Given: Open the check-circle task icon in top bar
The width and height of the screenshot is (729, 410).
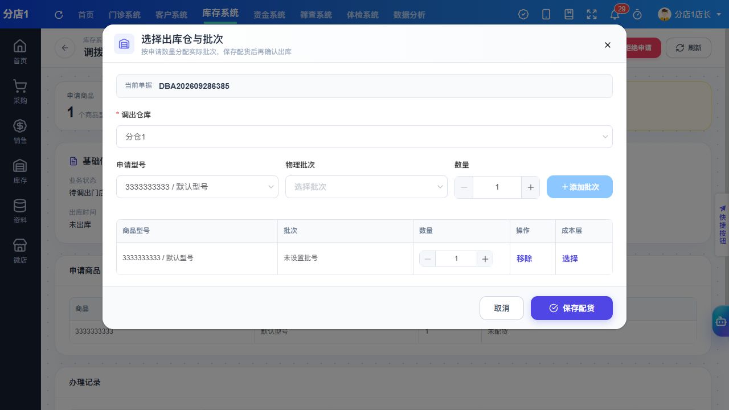Looking at the screenshot, I should tap(523, 15).
